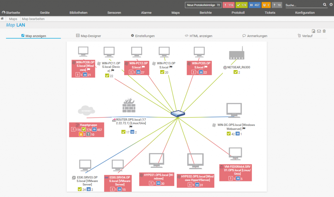Click the network switch icon in map
This screenshot has width=334, height=197.
pos(178,114)
